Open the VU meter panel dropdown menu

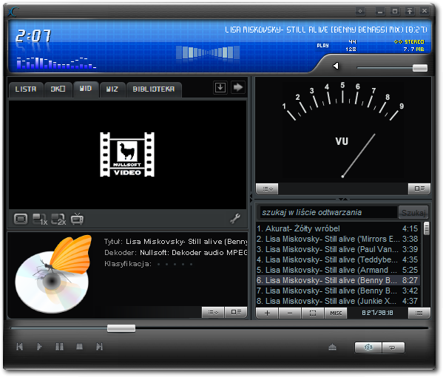click(x=267, y=188)
